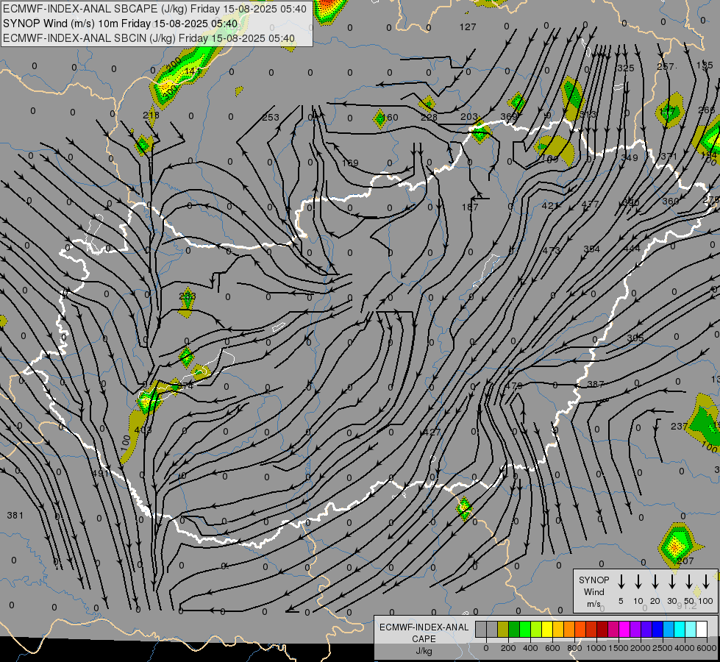
Task: Click the map value 427
Action: [x=432, y=432]
